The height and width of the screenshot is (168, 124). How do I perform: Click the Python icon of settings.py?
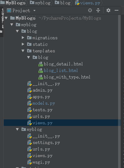click(30, 143)
